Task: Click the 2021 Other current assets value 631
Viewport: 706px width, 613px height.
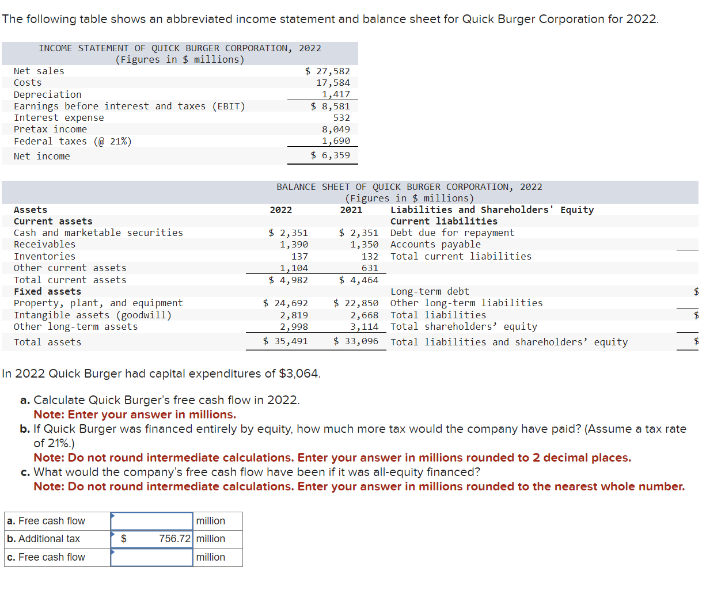Action: tap(370, 268)
